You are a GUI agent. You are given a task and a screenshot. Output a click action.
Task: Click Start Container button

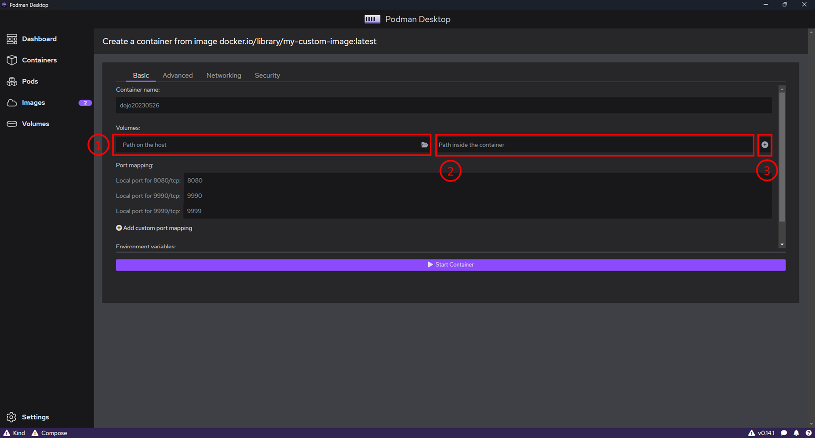coord(450,265)
